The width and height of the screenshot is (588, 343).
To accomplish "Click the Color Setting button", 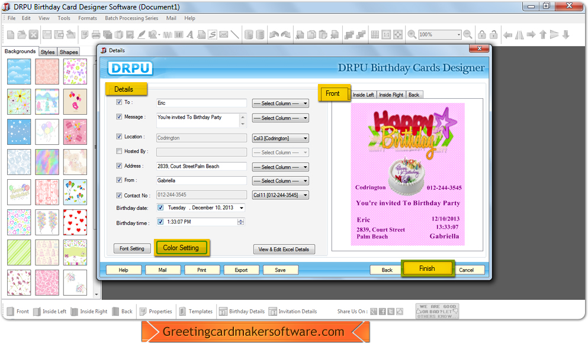I will [x=181, y=248].
